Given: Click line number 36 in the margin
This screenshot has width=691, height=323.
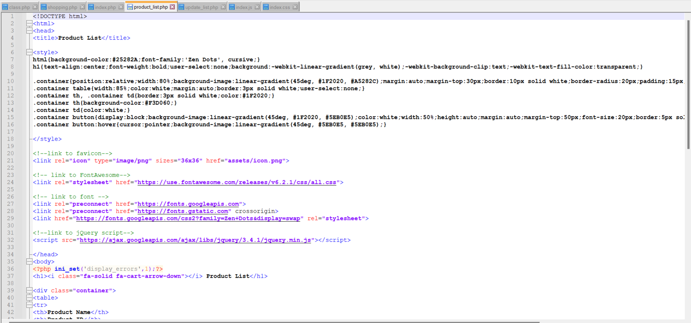Looking at the screenshot, I should pos(10,269).
